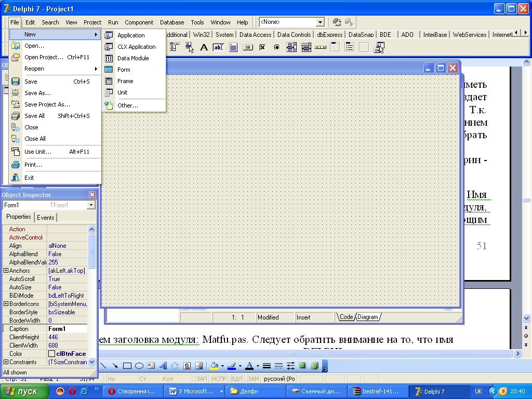This screenshot has height=399, width=532.
Task: Click the clBtnFace Color property swatch
Action: (51, 353)
